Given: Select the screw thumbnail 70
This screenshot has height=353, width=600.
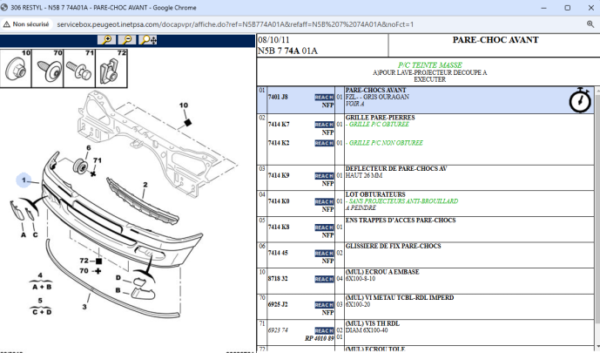Looking at the screenshot, I should pos(47,68).
